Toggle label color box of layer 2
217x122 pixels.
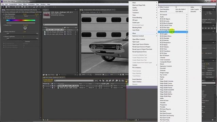click(53, 88)
